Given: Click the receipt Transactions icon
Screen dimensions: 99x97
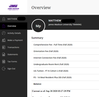Looking at the screenshot, I should click(4, 47).
